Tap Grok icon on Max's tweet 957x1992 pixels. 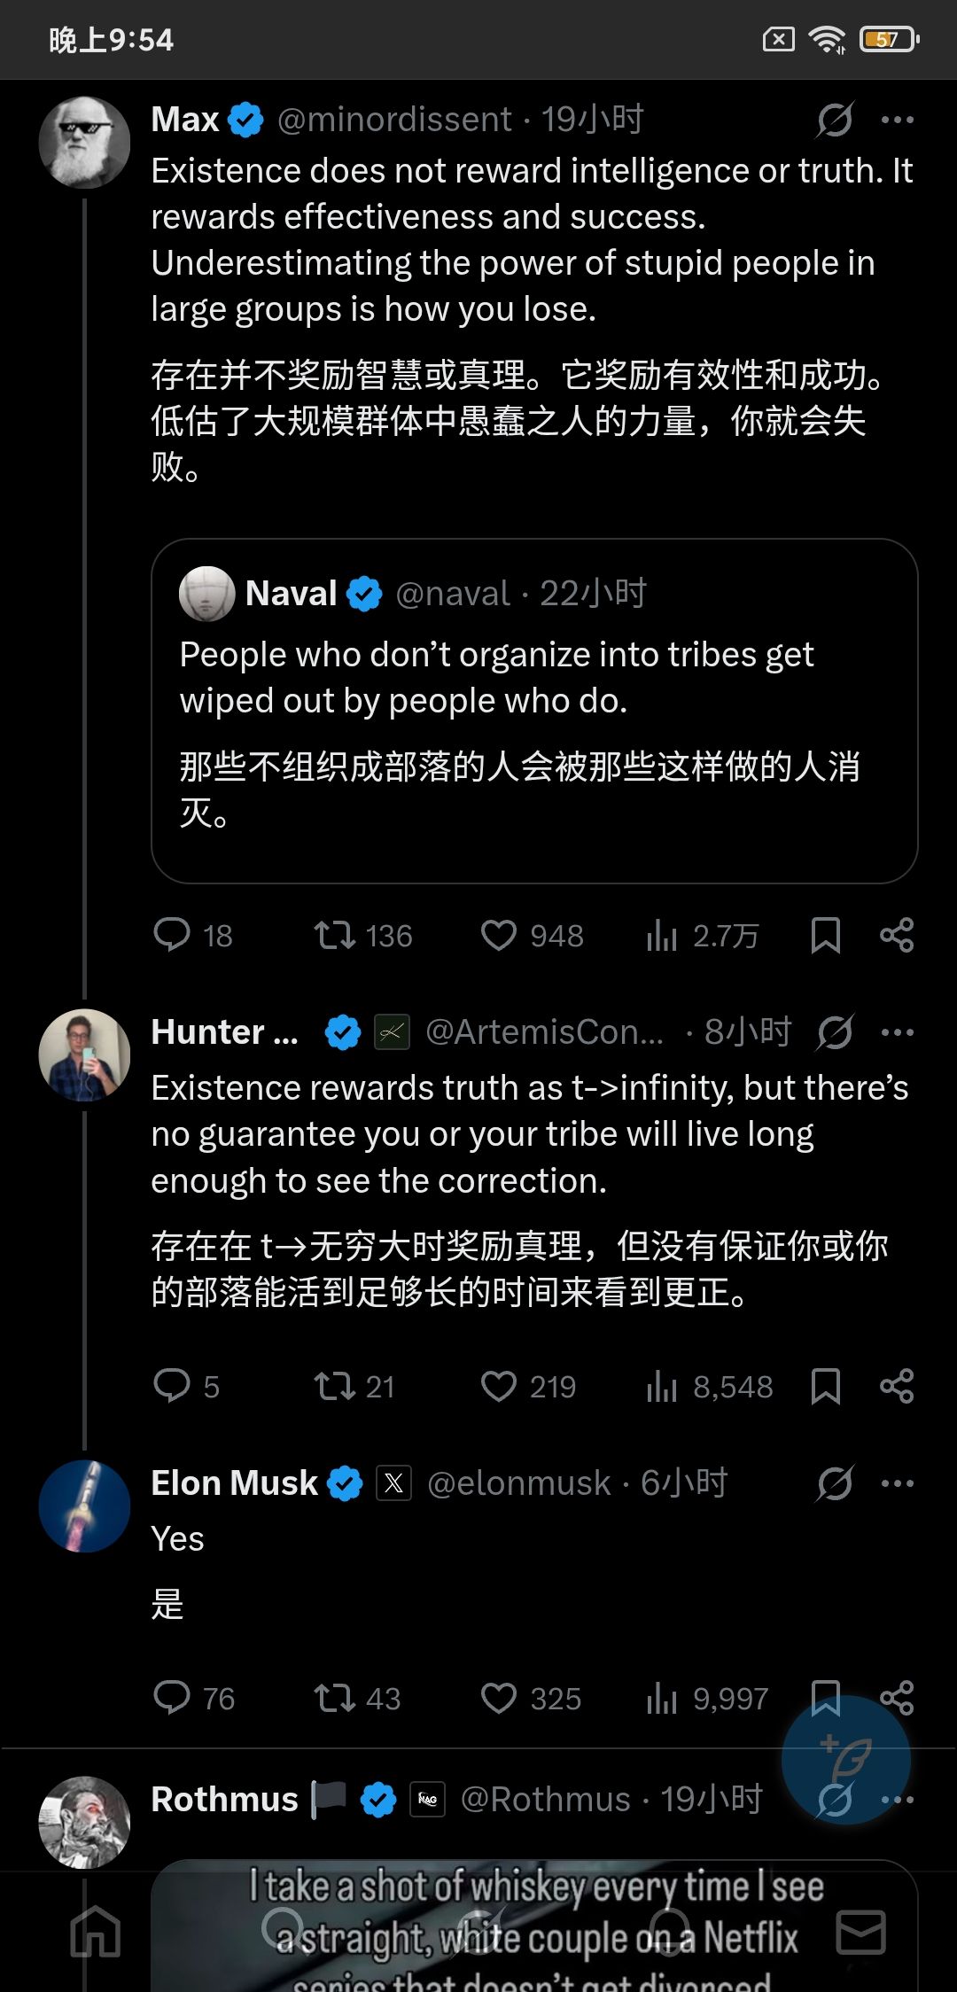[x=835, y=120]
